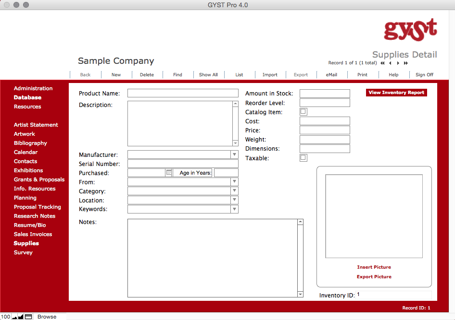455x320 pixels.
Task: Click the zoom in mountain icon
Action: pos(21,317)
